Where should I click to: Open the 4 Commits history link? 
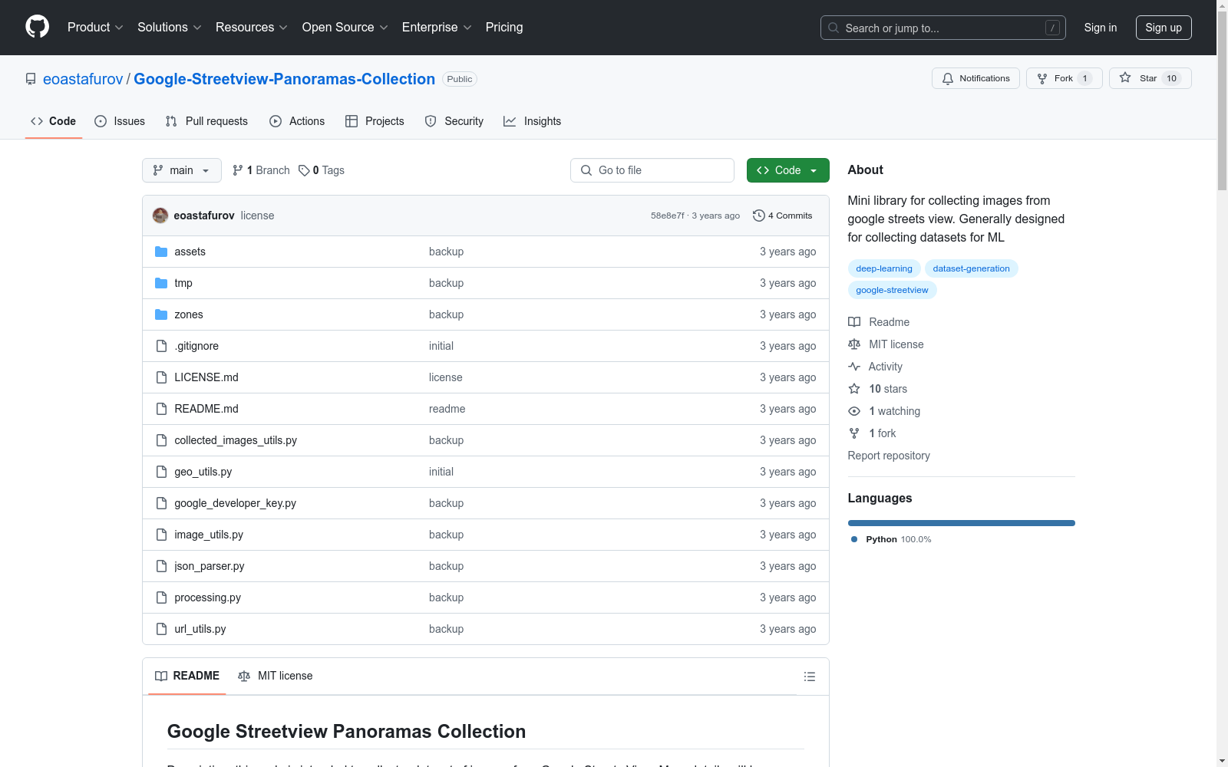click(x=783, y=216)
